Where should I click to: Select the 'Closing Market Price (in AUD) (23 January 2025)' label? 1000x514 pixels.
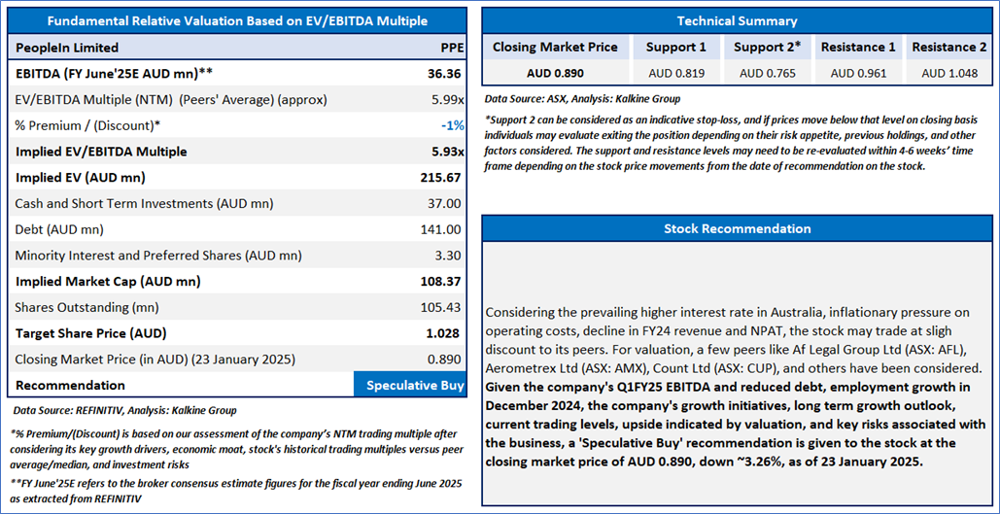coord(155,360)
